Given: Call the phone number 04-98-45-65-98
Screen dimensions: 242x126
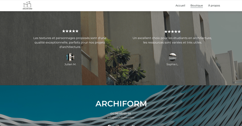Looking at the screenshot, I should point(121,113).
